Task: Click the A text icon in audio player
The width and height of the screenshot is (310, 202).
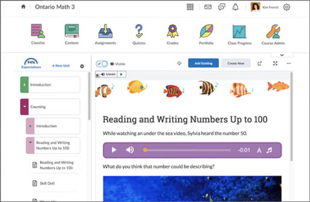Action: click(259, 150)
